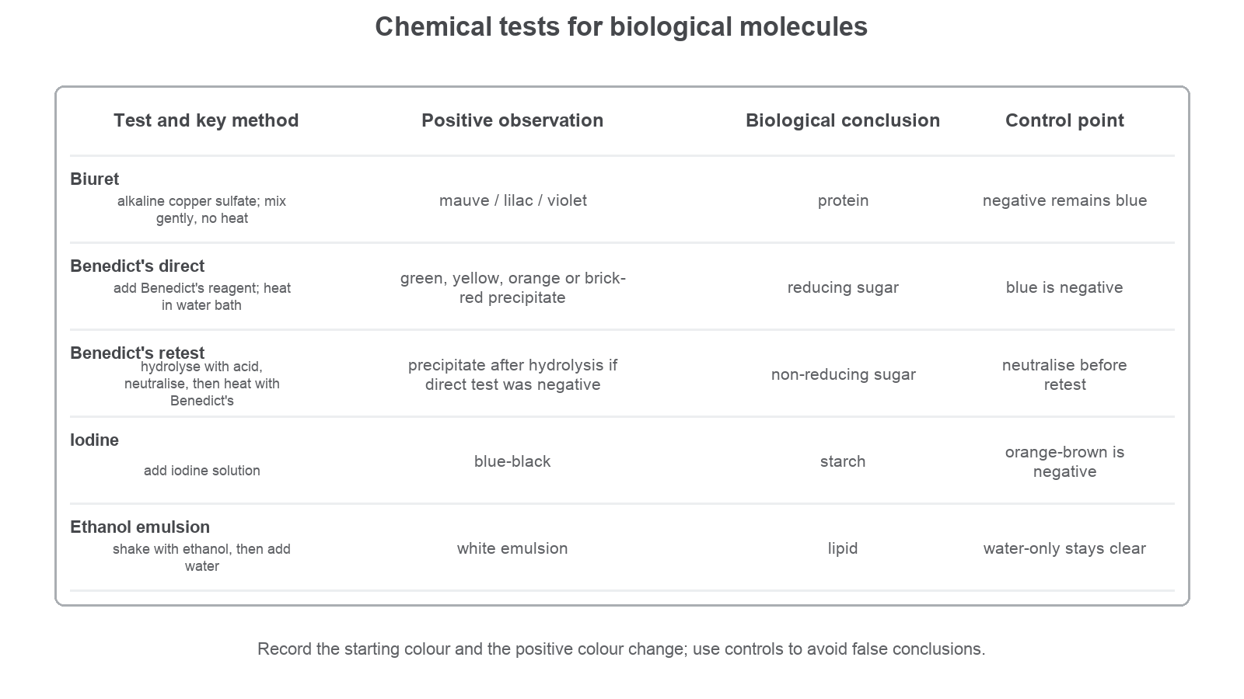The height and width of the screenshot is (699, 1244).
Task: Click the 'Iodine' test name
Action: [94, 440]
